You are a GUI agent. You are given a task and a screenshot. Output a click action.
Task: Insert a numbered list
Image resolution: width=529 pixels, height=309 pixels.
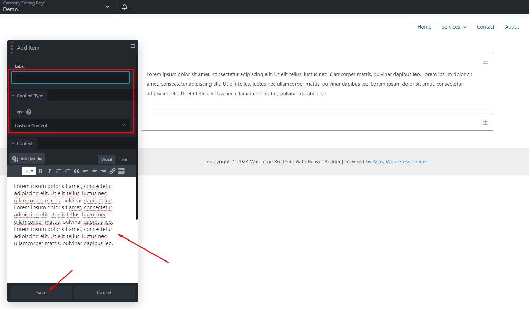68,171
